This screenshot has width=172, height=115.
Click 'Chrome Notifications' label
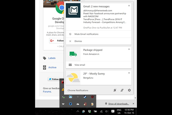[78, 90]
